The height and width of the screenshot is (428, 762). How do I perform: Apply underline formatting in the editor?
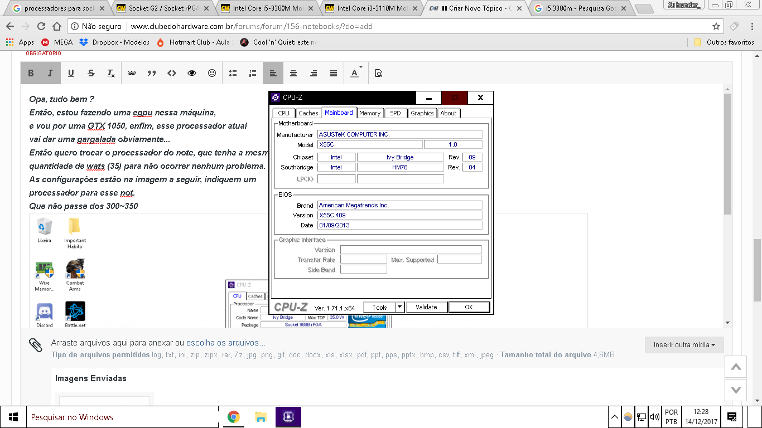click(x=71, y=73)
